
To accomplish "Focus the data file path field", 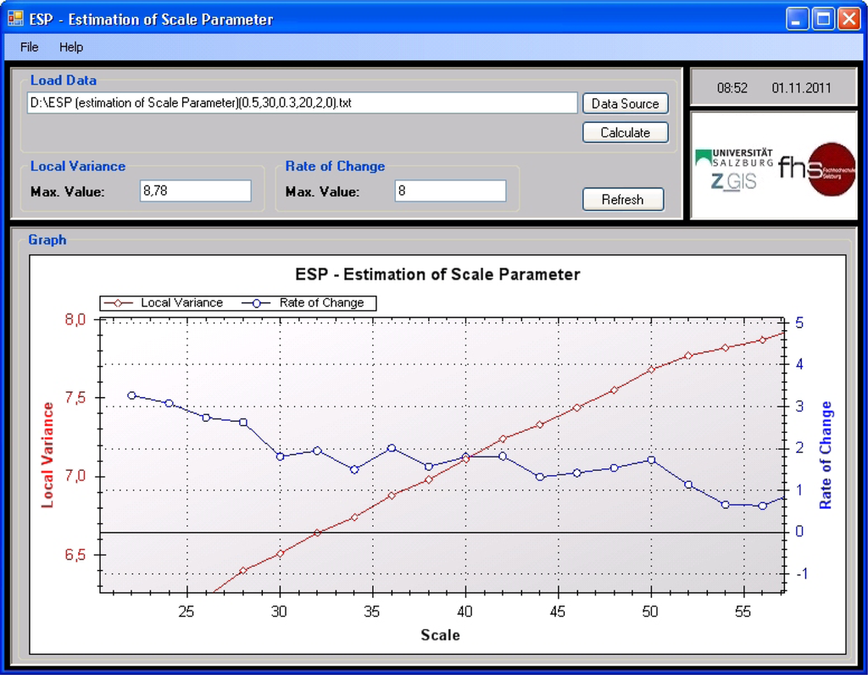I will 302,103.
